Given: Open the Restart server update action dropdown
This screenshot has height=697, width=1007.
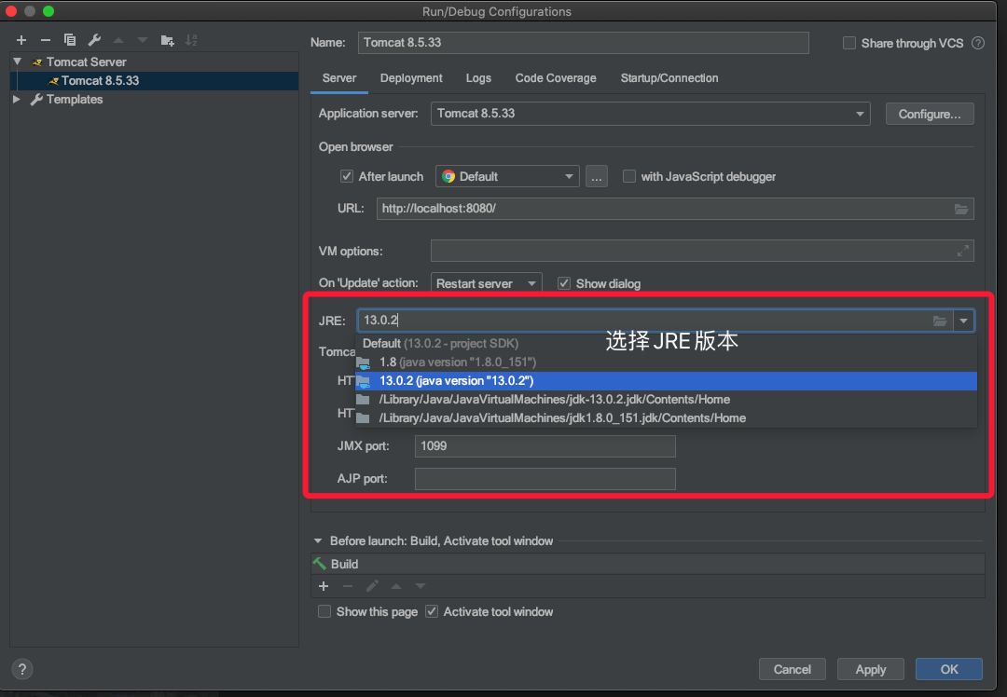Looking at the screenshot, I should [x=486, y=283].
